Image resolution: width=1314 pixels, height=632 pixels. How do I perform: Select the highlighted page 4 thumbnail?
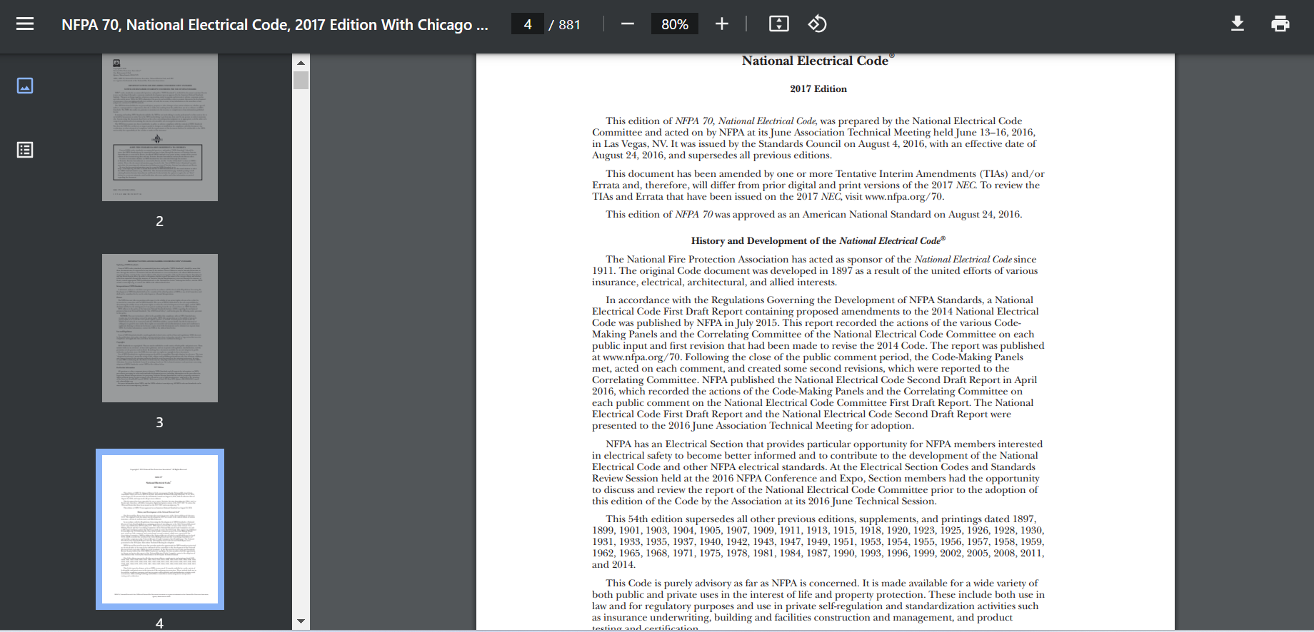160,529
